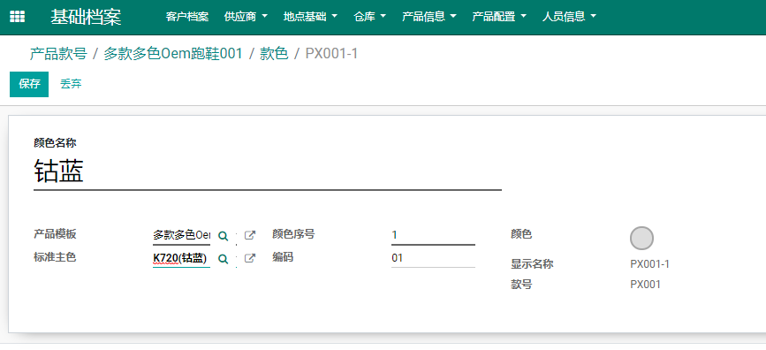The height and width of the screenshot is (350, 766).
Task: Open external link icon beside 产品模板
Action: tap(250, 235)
